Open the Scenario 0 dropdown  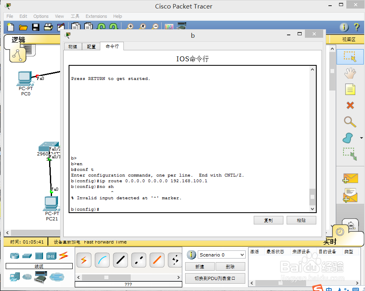pos(222,255)
